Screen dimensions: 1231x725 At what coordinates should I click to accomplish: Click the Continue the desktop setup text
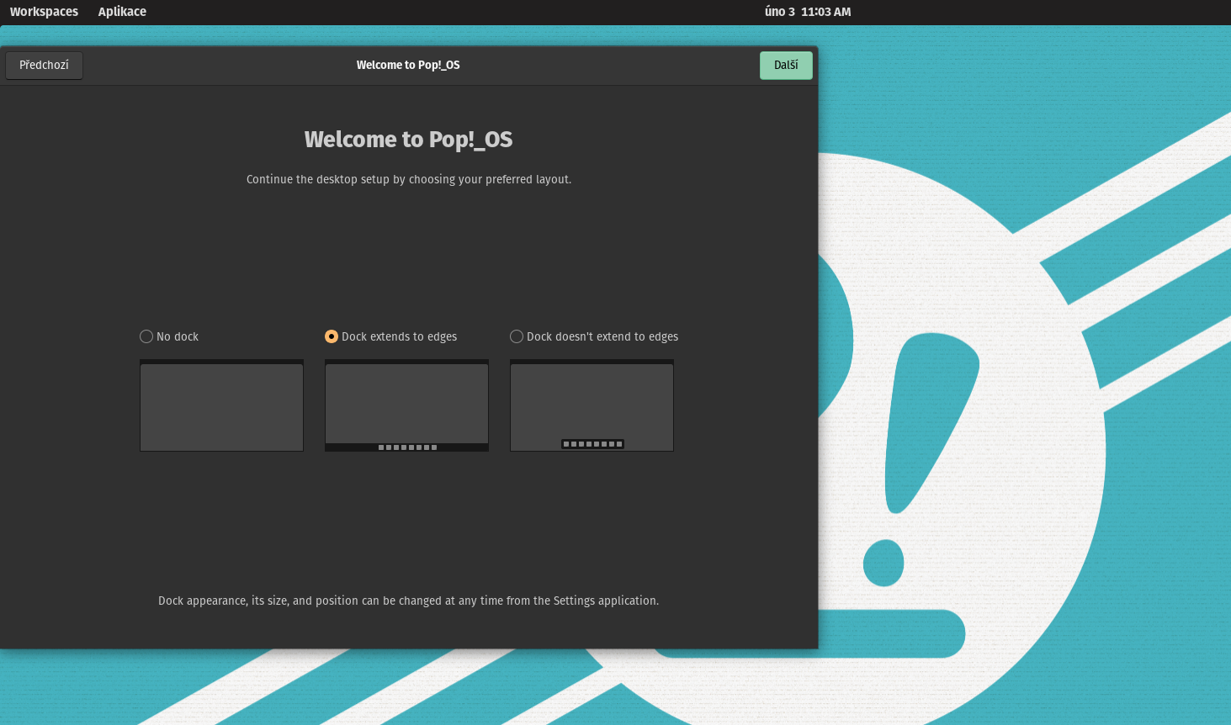click(409, 179)
